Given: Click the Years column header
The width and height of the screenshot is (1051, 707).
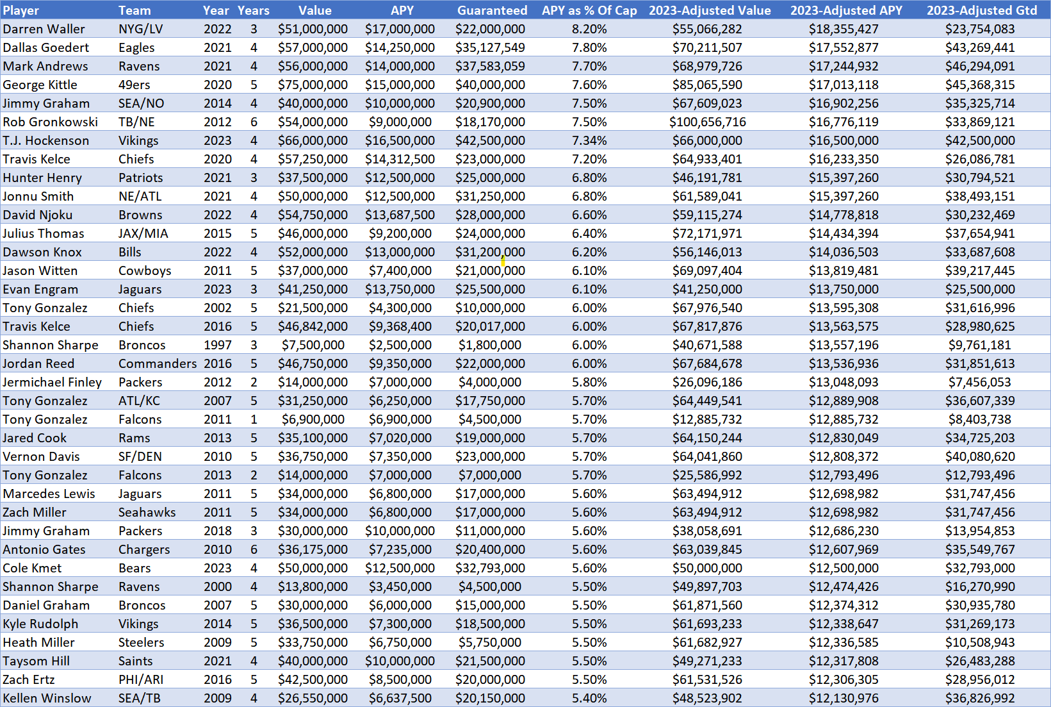Looking at the screenshot, I should click(x=254, y=10).
